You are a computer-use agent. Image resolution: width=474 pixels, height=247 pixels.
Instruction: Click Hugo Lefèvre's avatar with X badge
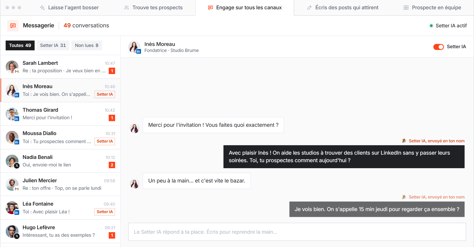tap(12, 231)
